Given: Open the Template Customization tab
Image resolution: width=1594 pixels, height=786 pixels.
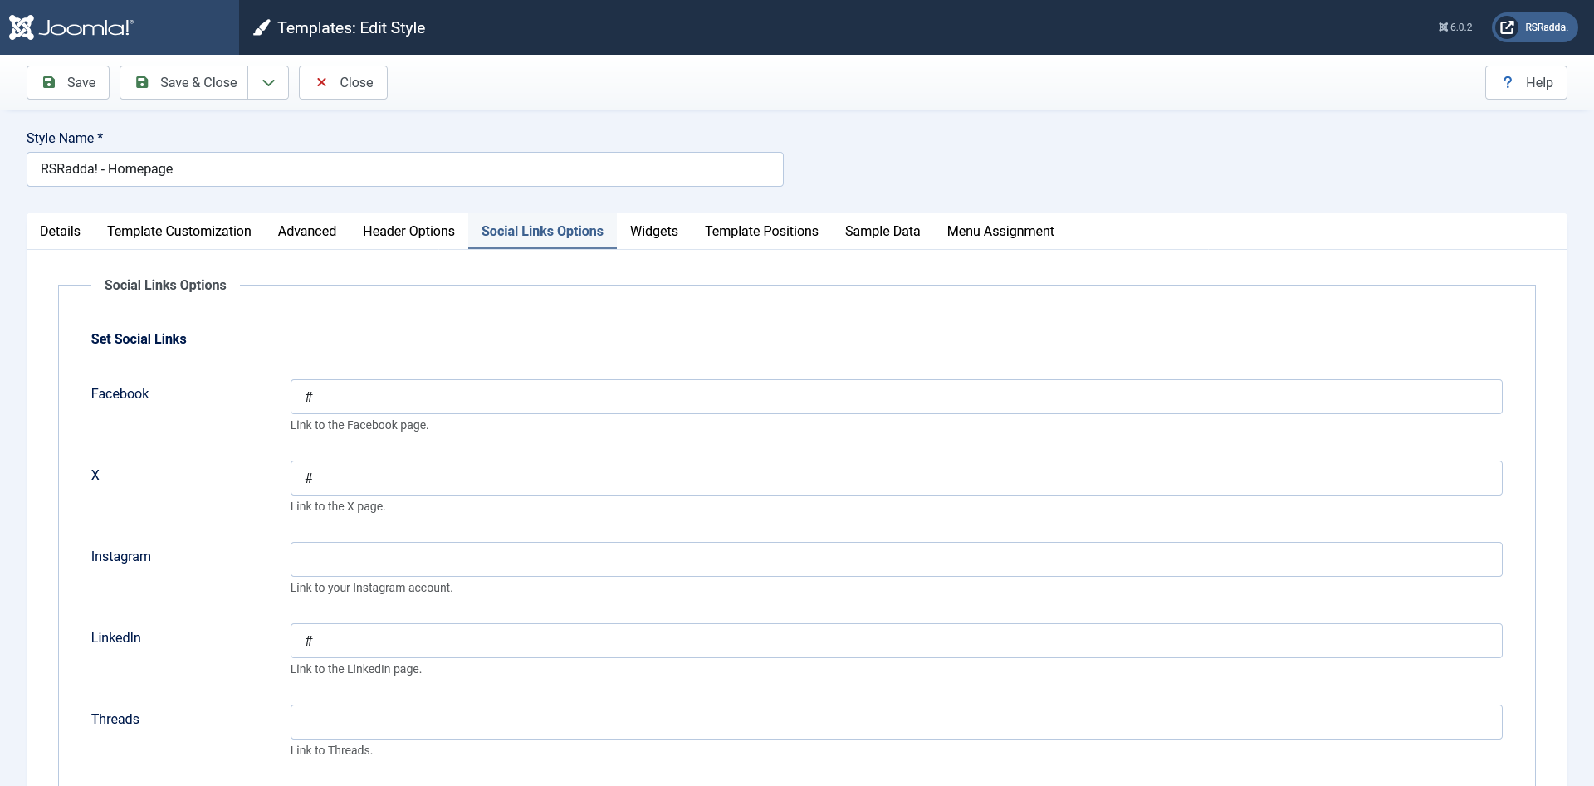Looking at the screenshot, I should [178, 231].
